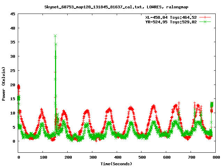
Task: Click the green spike peak near 37 Kelvin
Action: [55, 36]
